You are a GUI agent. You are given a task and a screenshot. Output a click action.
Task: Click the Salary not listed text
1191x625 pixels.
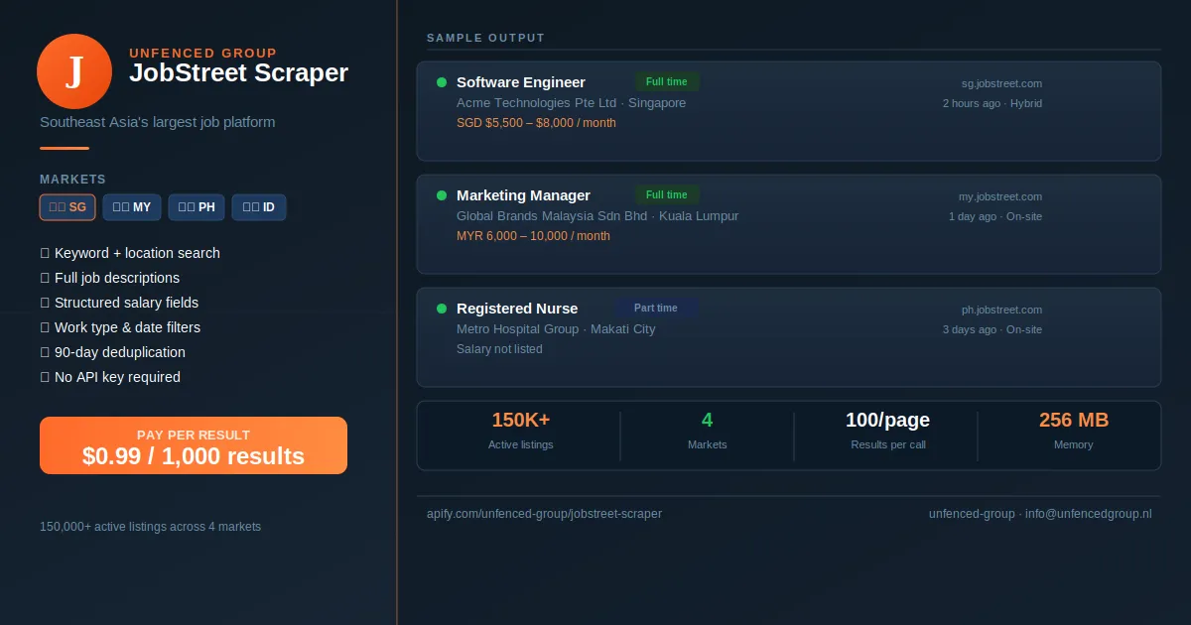pyautogui.click(x=499, y=349)
